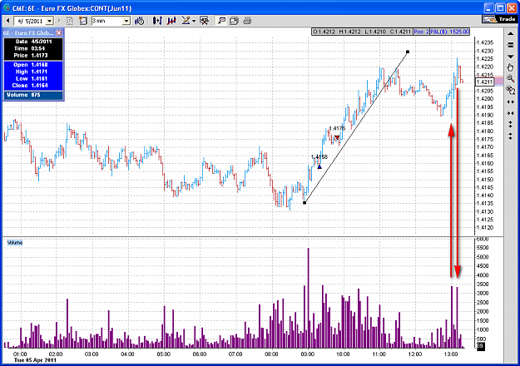The height and width of the screenshot is (366, 520).
Task: Print the chart with printer icon
Action: pos(247,21)
